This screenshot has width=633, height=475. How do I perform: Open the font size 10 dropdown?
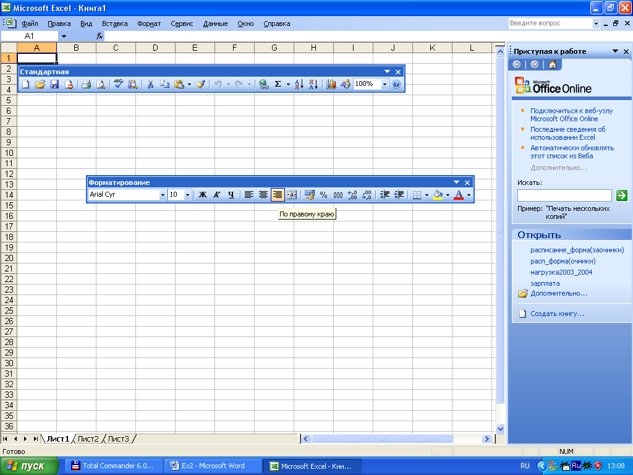point(187,195)
